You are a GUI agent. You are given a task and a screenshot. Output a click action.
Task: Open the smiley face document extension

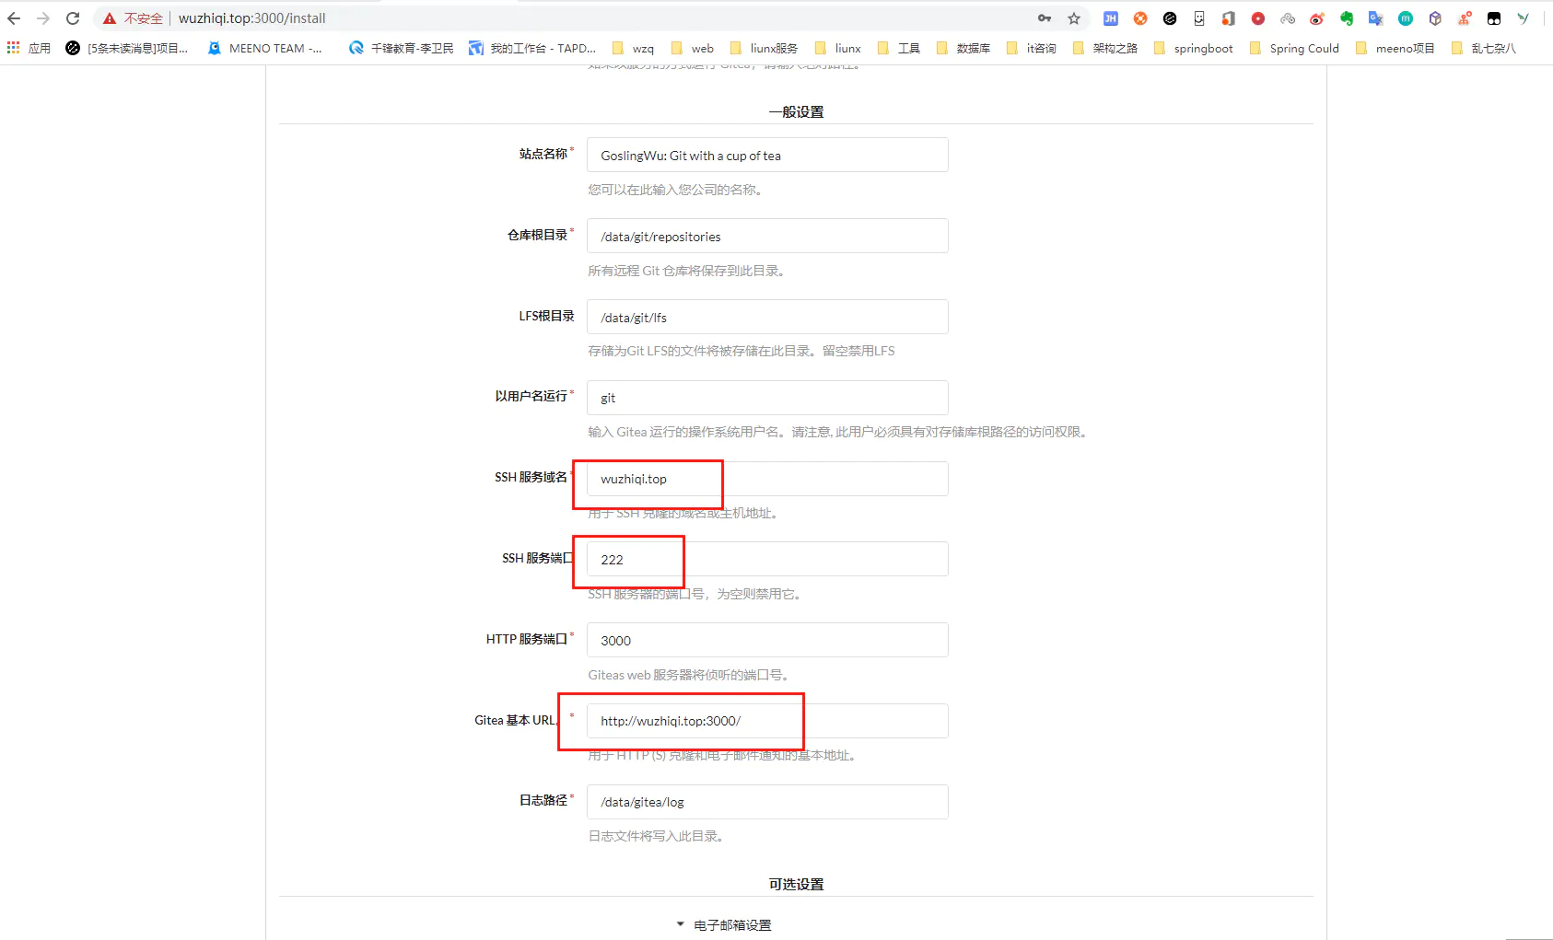[x=1199, y=18]
